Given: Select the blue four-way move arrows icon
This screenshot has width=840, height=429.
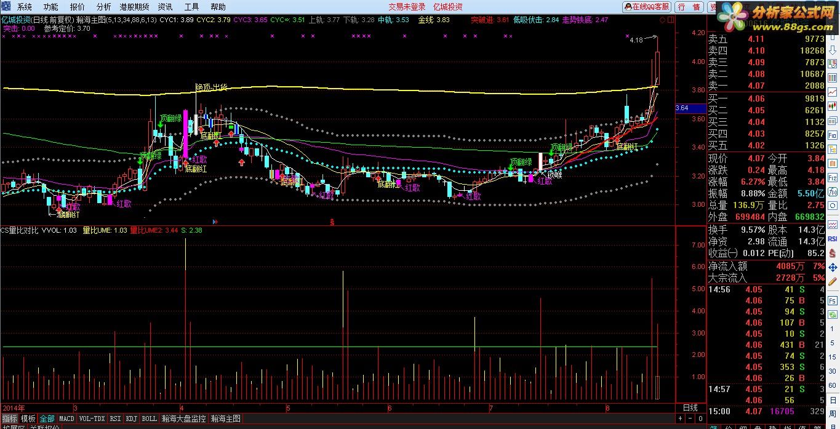Looking at the screenshot, I should coord(832,266).
